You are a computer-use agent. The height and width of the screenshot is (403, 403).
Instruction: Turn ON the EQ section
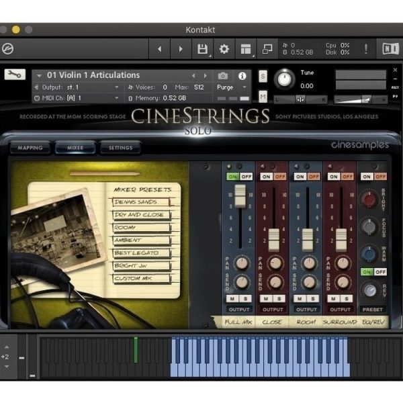click(x=367, y=177)
